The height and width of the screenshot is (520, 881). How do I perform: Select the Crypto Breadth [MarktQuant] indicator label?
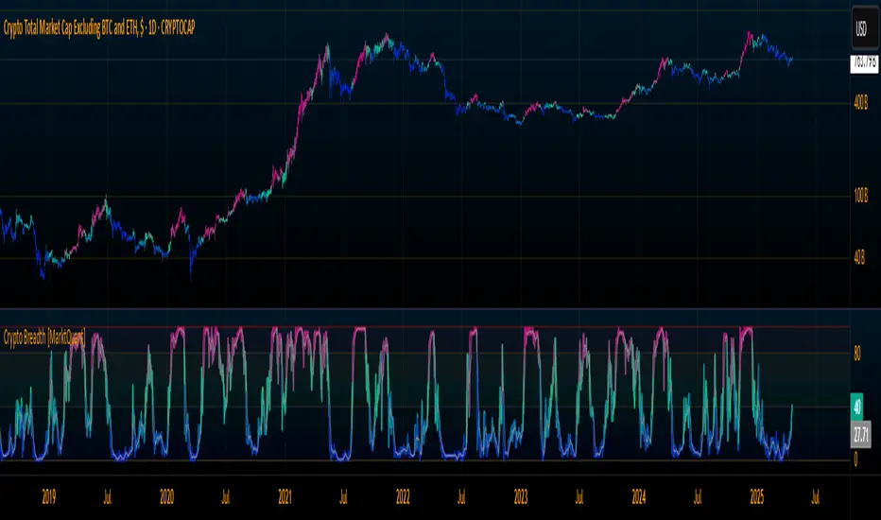click(x=44, y=338)
